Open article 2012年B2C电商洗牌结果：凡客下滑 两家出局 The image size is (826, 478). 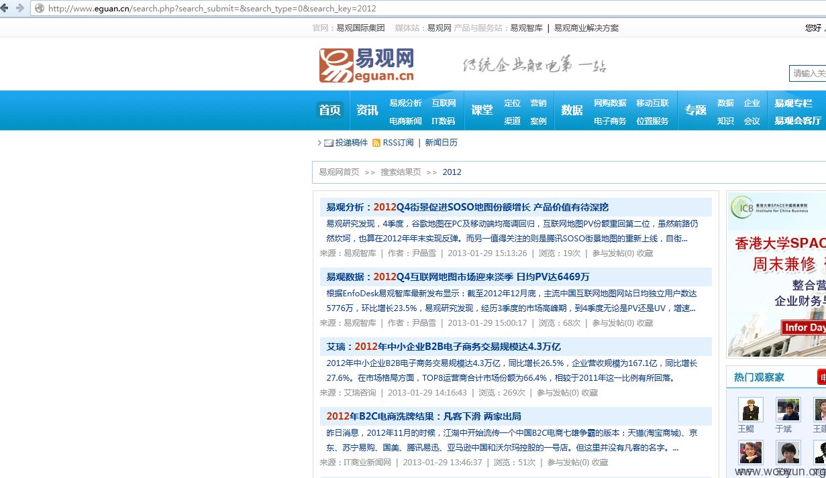point(424,416)
